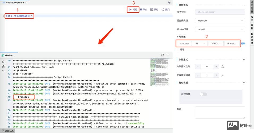Screen dimensions: 254x133
Task: Increase 失败重试次数 with plus button
Action: 216,67
